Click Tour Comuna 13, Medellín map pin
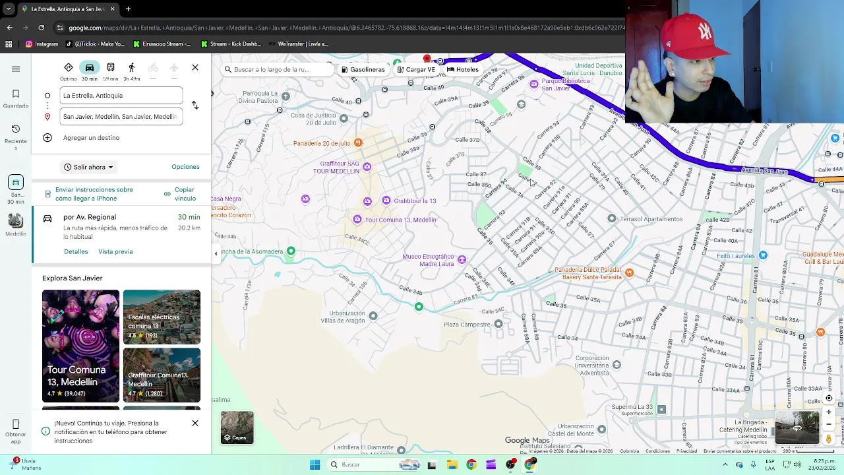844x475 pixels. [357, 220]
